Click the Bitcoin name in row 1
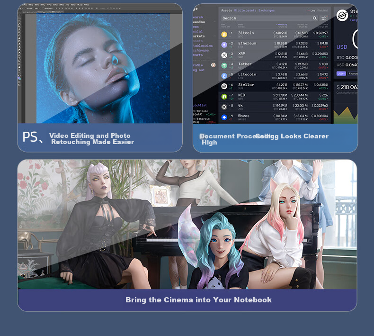Image resolution: width=374 pixels, height=336 pixels. (x=246, y=33)
